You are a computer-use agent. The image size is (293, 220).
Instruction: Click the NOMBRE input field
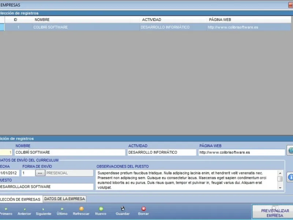(70, 152)
